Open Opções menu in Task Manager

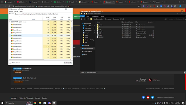(x=16, y=12)
